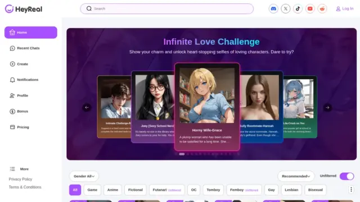This screenshot has height=202, width=360.
Task: Select the Bully Roommate-Hannah card
Action: click(261, 107)
